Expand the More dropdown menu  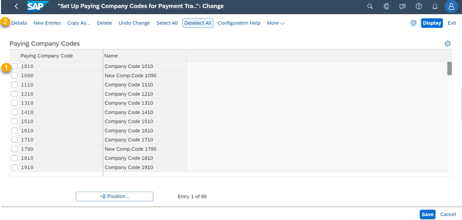[x=276, y=23]
